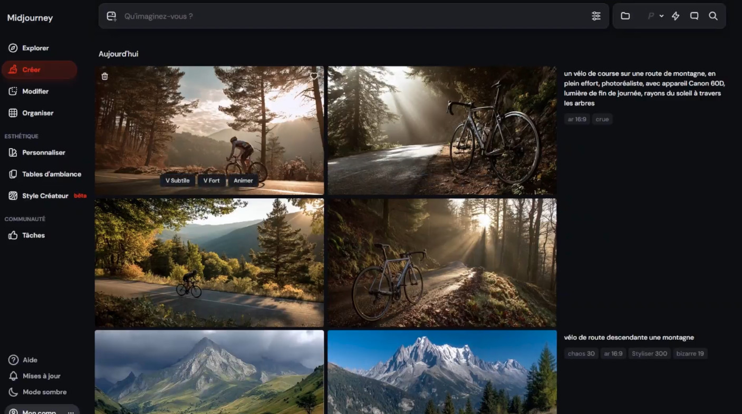Image resolution: width=742 pixels, height=414 pixels.
Task: Open Organiser in the sidebar
Action: 37,113
